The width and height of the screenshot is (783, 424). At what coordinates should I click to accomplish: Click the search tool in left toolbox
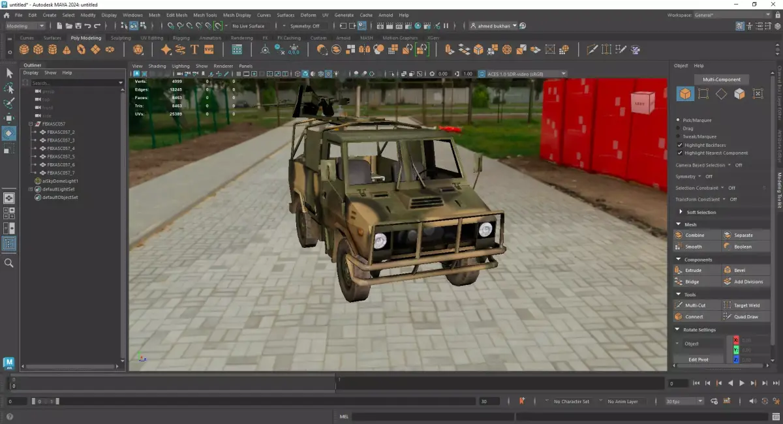click(x=9, y=263)
